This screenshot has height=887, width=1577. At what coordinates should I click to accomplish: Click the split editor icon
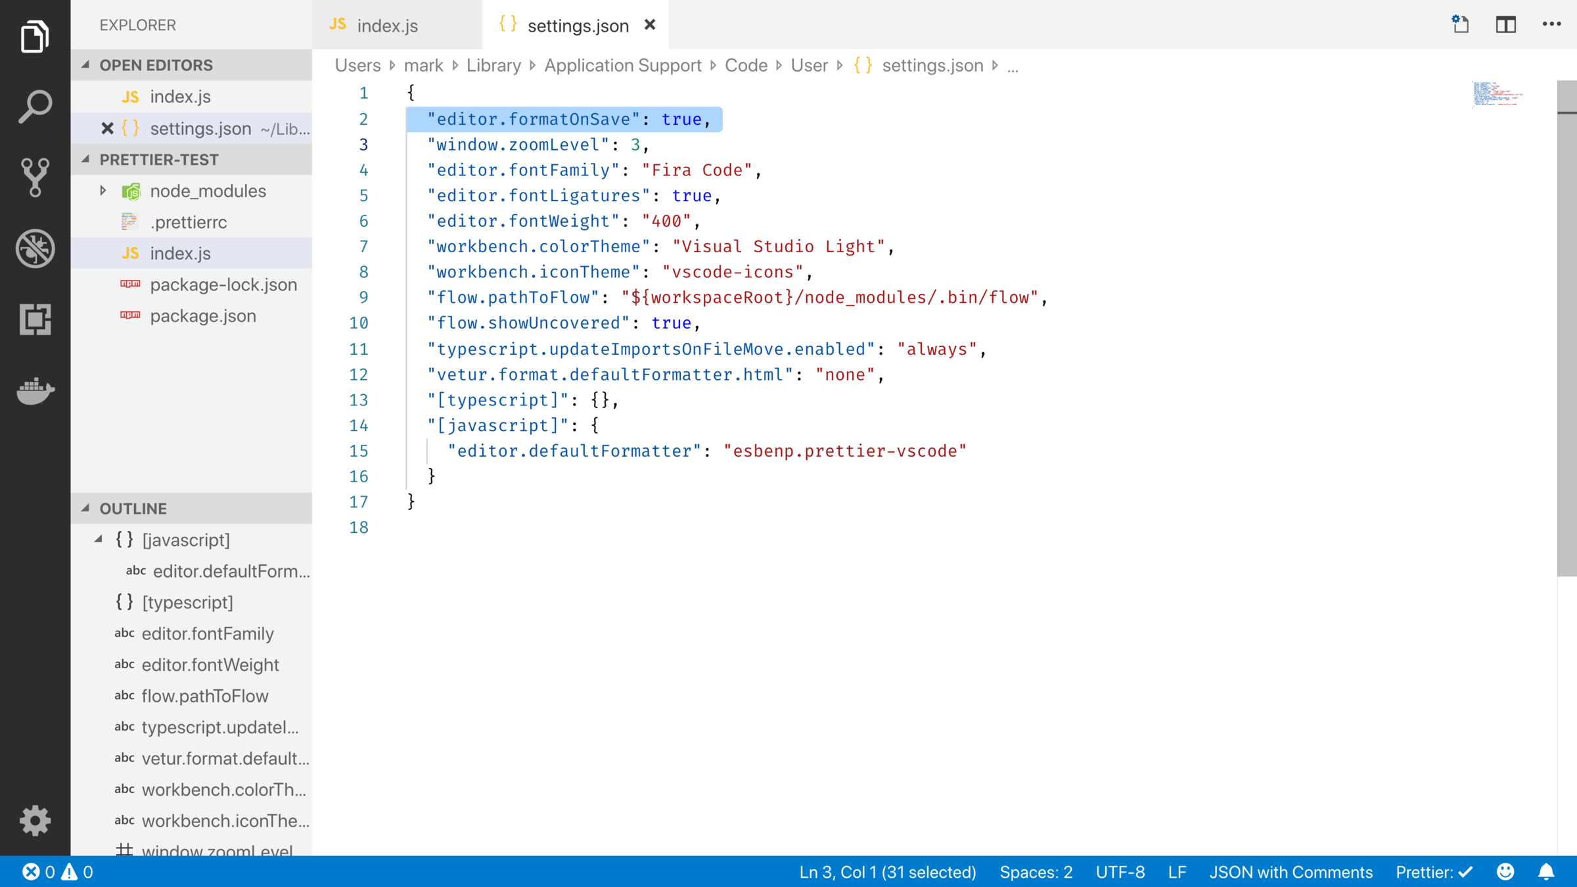(1505, 25)
